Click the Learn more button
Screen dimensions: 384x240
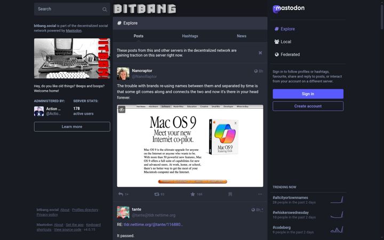[x=72, y=126]
